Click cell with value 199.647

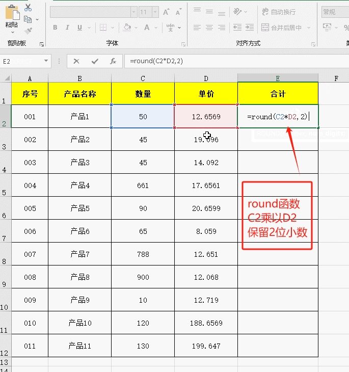click(x=206, y=346)
